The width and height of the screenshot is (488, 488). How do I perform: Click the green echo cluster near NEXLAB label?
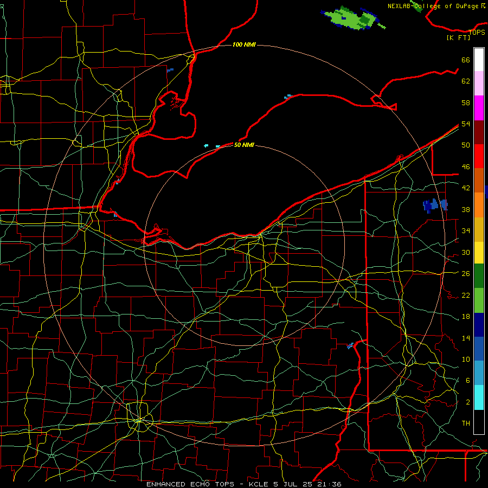point(353,18)
